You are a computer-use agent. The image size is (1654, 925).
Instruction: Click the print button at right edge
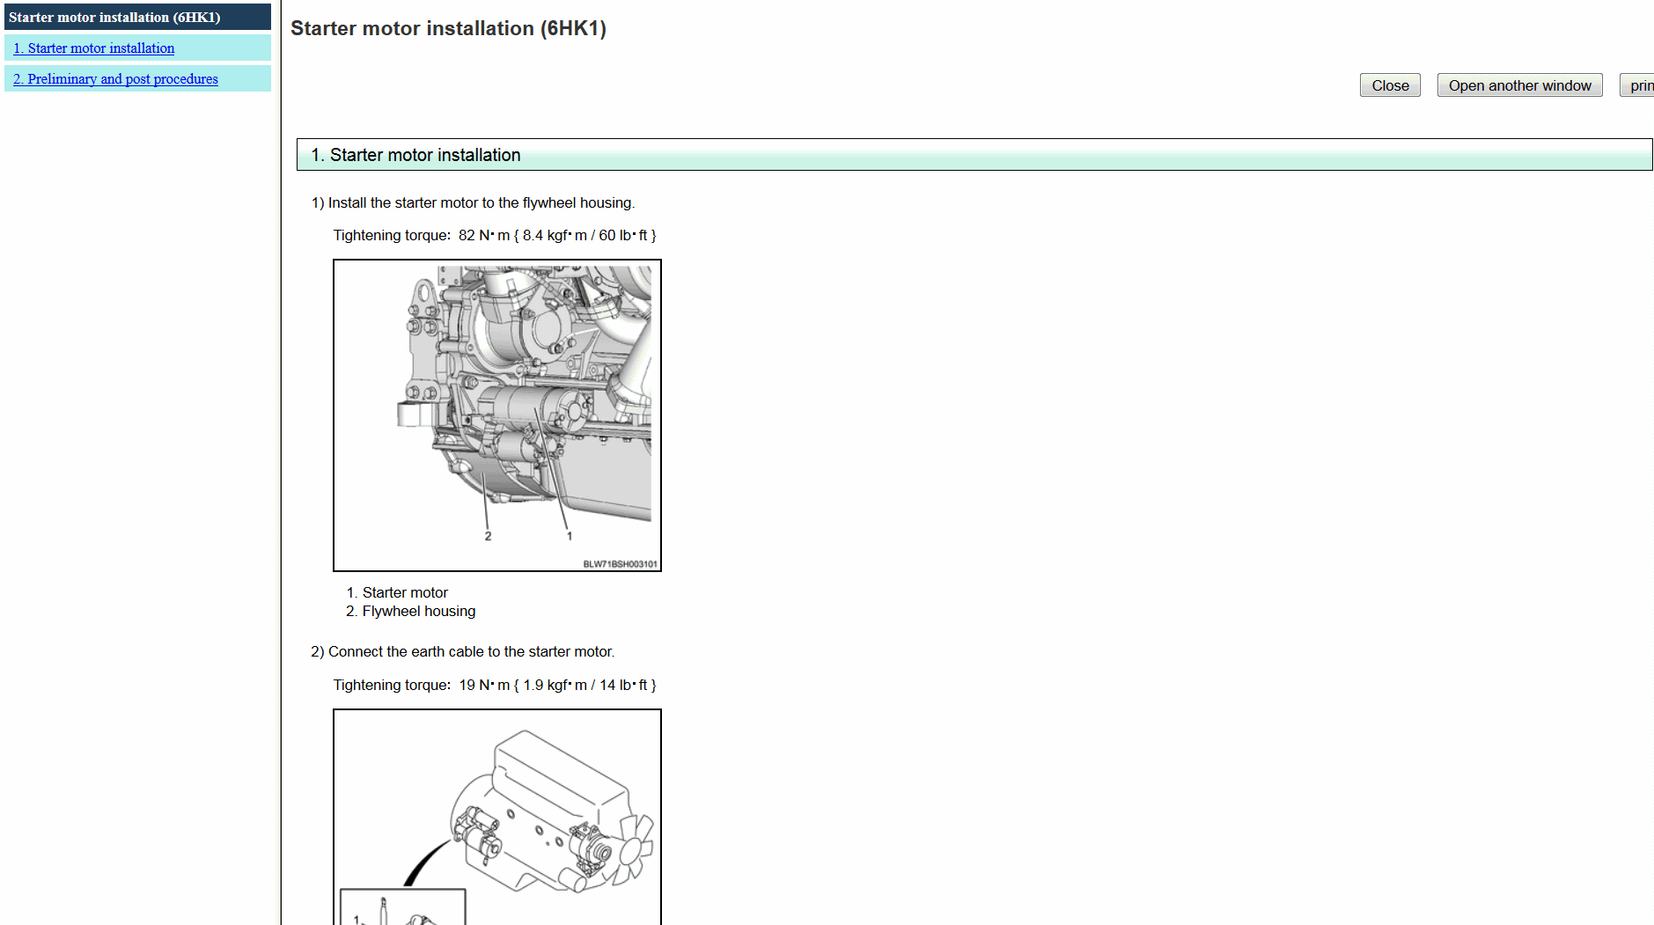coord(1638,85)
